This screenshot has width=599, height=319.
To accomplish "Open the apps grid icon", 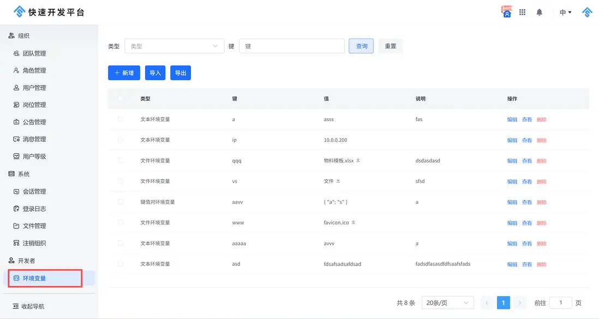I will tap(522, 12).
